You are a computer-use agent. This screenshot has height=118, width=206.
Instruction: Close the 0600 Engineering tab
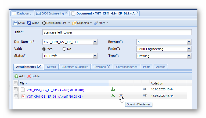click(67, 13)
